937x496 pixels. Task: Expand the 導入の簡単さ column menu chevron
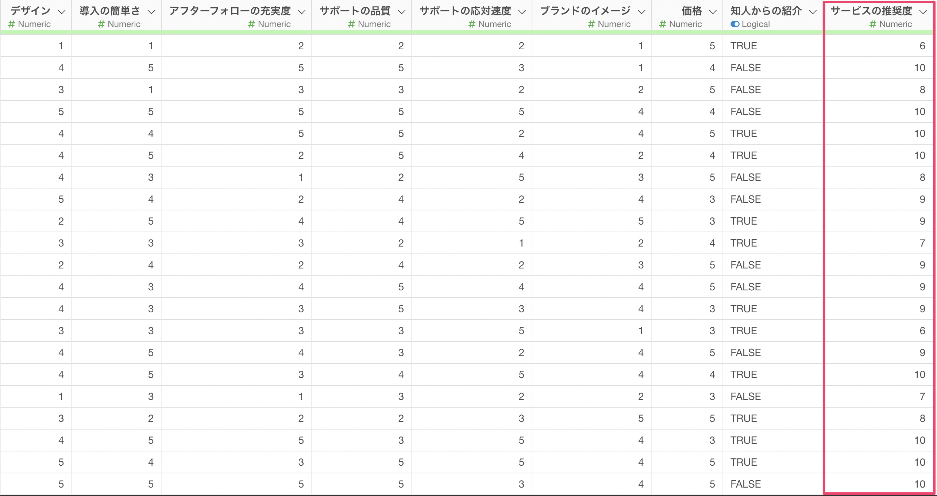pos(151,12)
